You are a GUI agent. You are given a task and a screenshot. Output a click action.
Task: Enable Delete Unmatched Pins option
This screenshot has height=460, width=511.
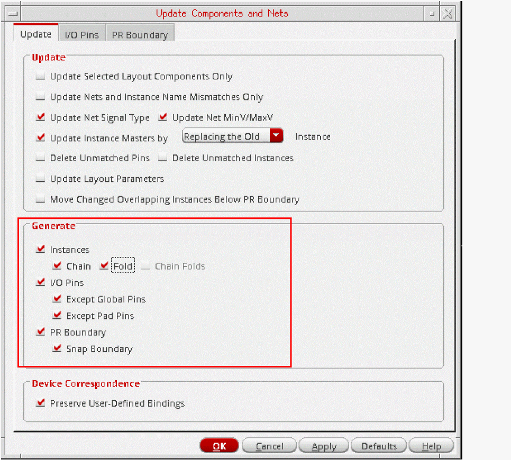pyautogui.click(x=40, y=158)
